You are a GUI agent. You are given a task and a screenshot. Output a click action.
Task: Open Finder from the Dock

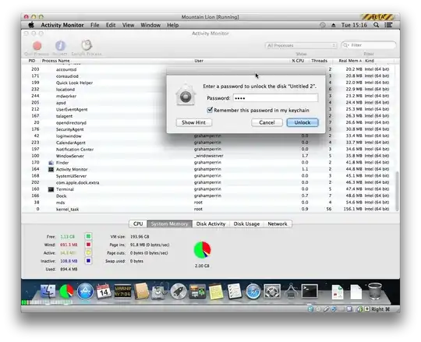48,291
